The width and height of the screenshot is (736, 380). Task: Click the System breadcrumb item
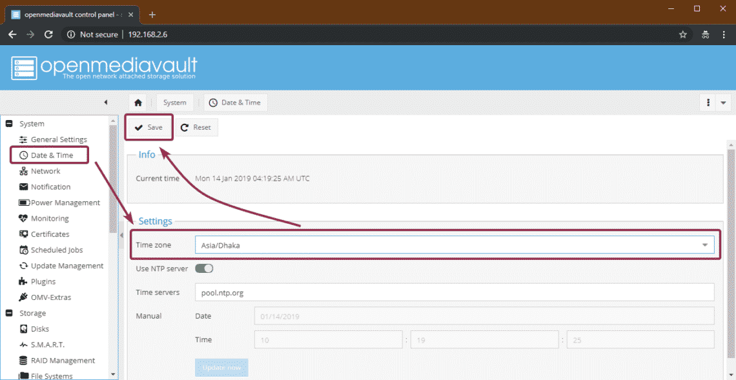pos(174,103)
